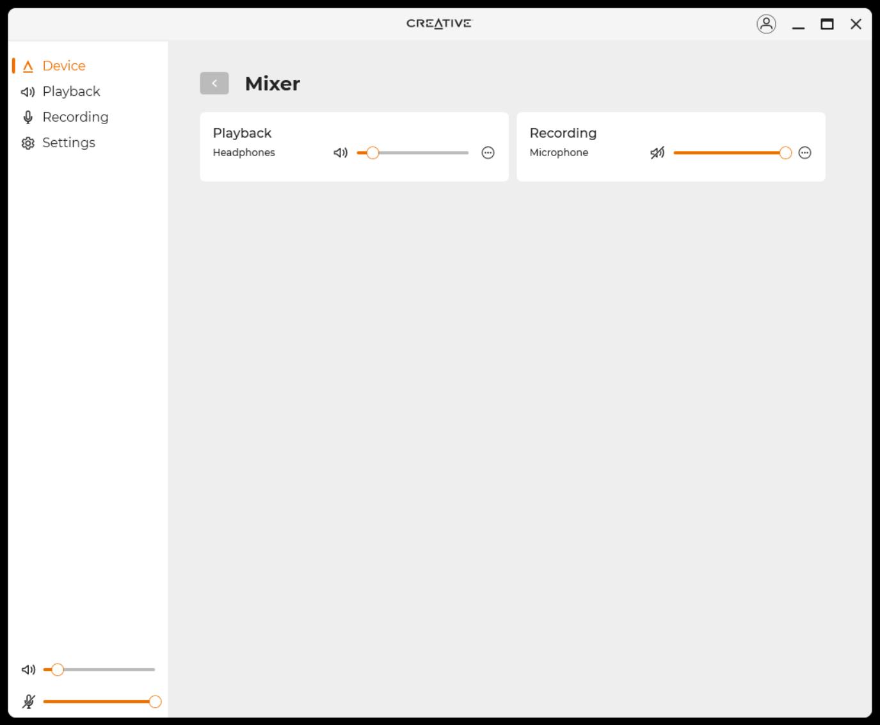Screen dimensions: 880x725
Task: Minimize the Creative app window
Action: [798, 25]
